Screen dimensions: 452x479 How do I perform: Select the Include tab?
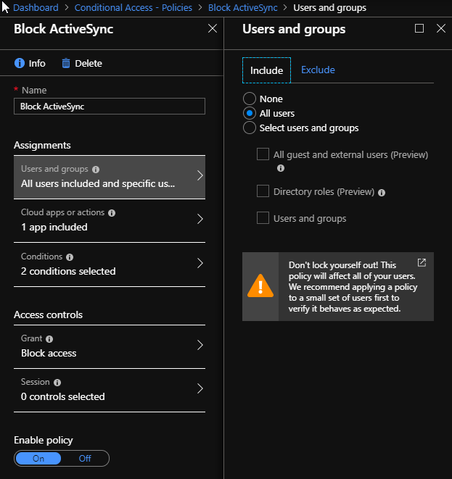(x=266, y=70)
